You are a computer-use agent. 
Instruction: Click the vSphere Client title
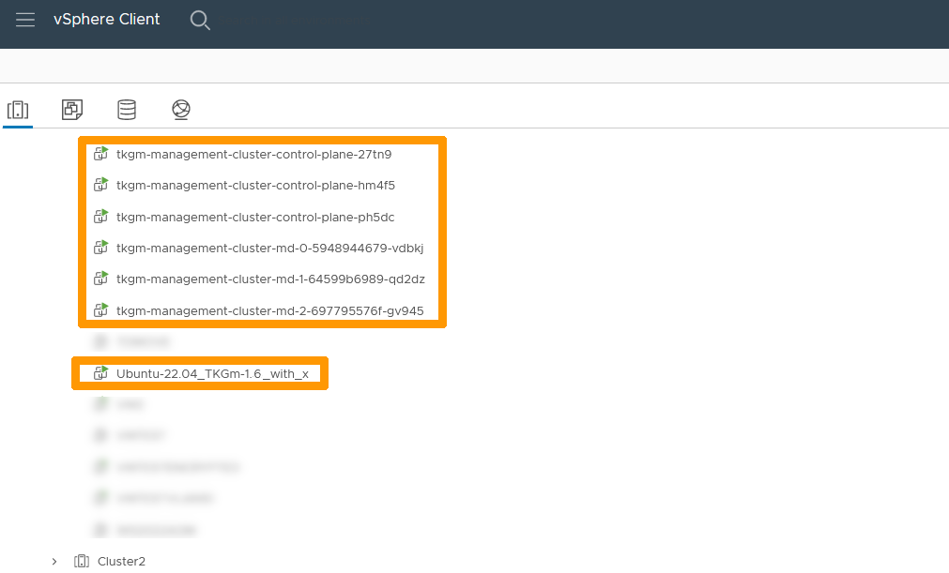click(x=106, y=20)
